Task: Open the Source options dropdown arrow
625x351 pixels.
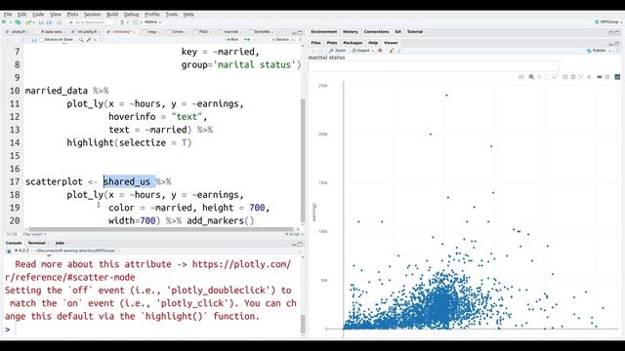Action: 293,40
